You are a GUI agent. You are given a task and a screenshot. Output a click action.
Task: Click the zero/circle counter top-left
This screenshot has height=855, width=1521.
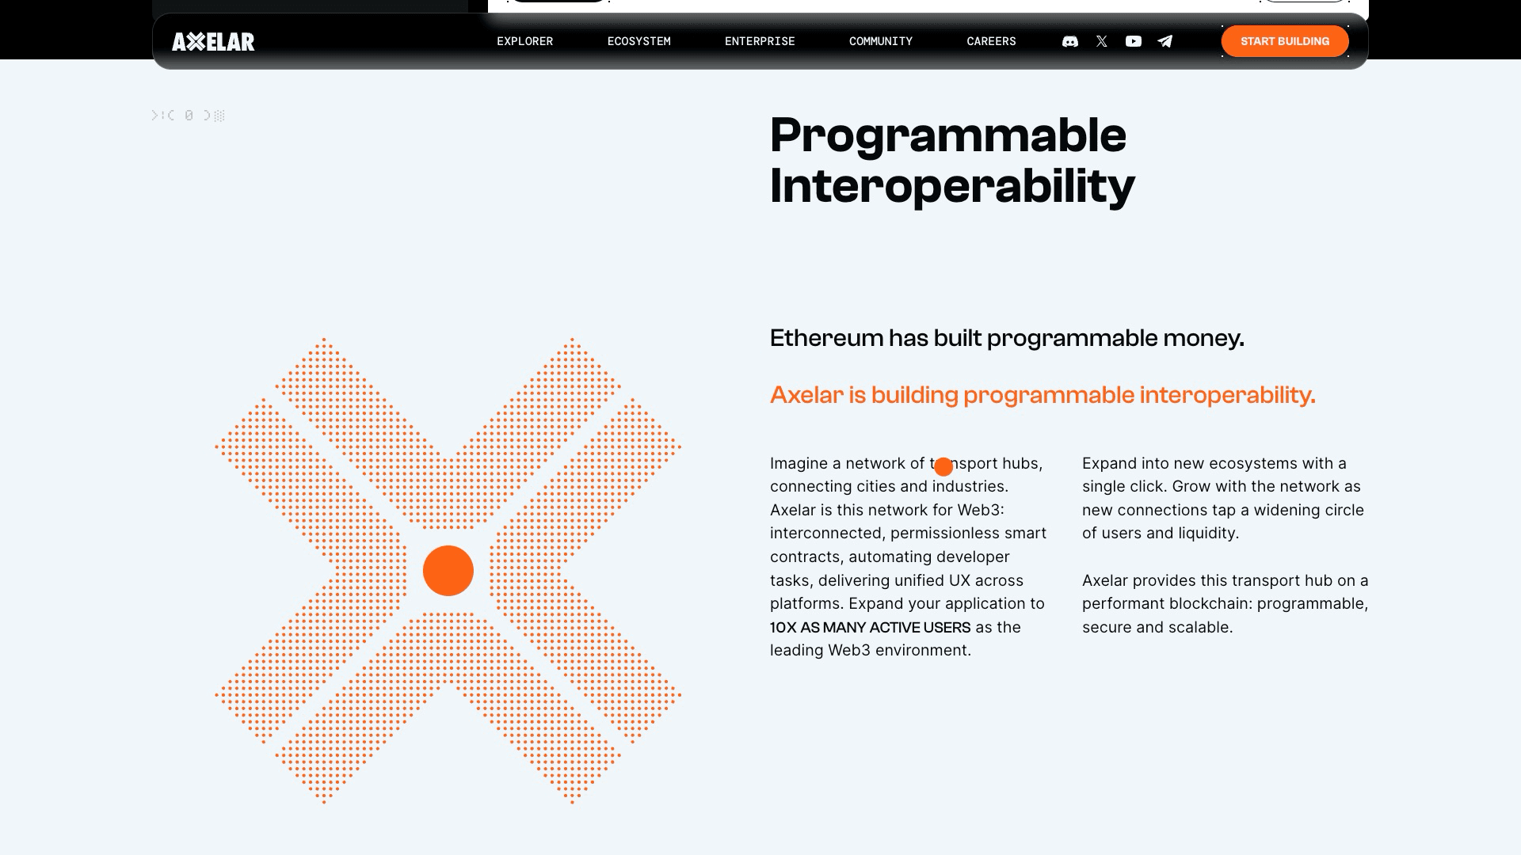pyautogui.click(x=188, y=115)
